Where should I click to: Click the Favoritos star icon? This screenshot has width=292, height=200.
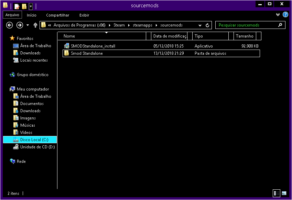(x=12, y=38)
